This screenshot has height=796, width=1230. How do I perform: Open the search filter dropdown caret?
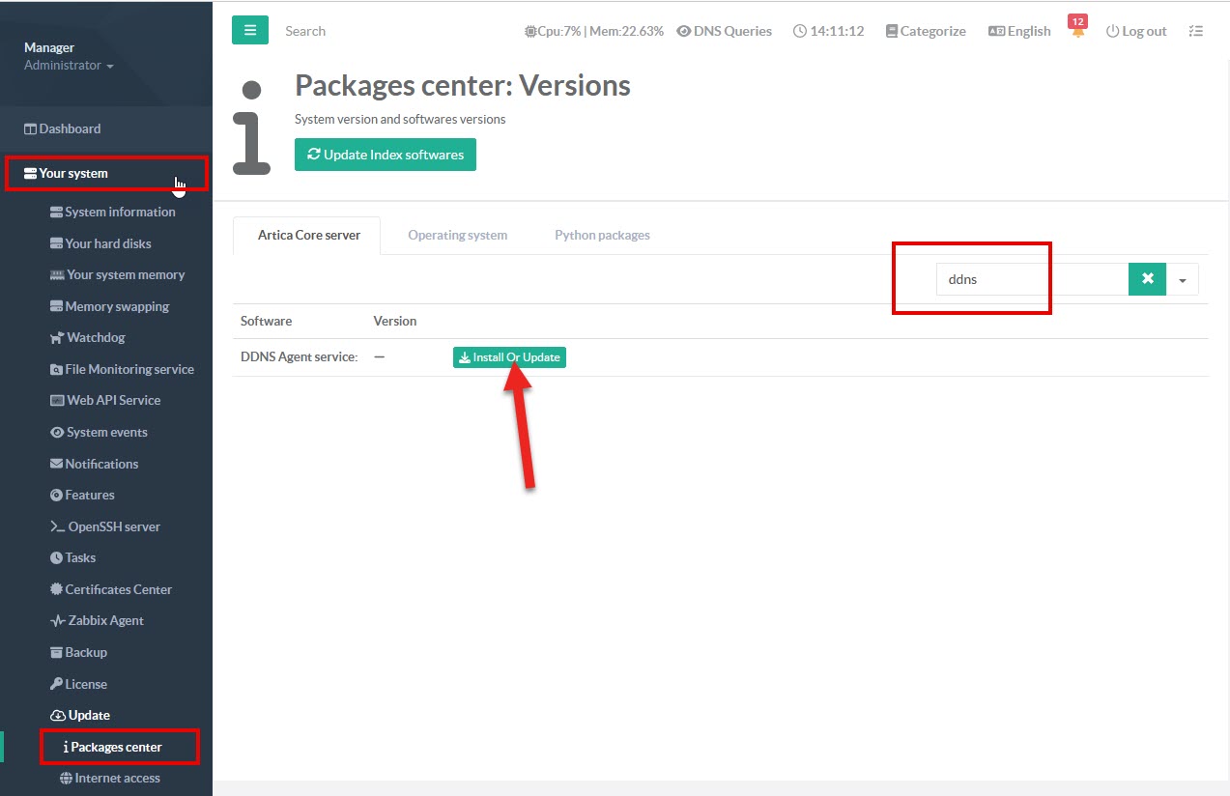(1183, 280)
